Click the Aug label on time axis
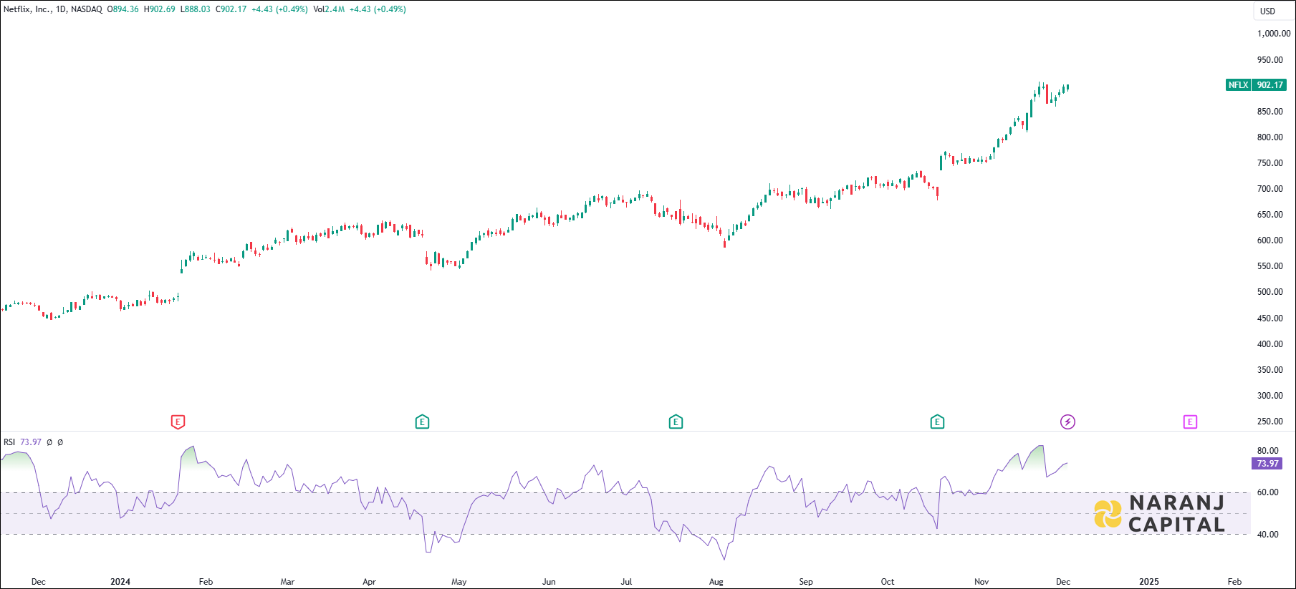Viewport: 1296px width, 589px height. pos(716,582)
